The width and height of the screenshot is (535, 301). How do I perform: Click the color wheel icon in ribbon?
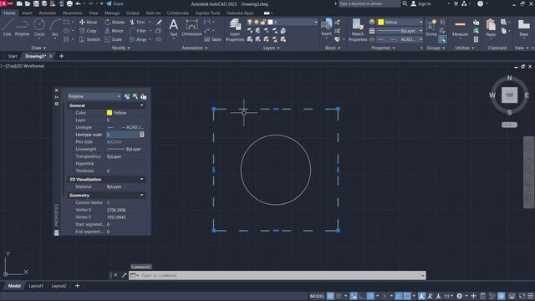[x=372, y=23]
